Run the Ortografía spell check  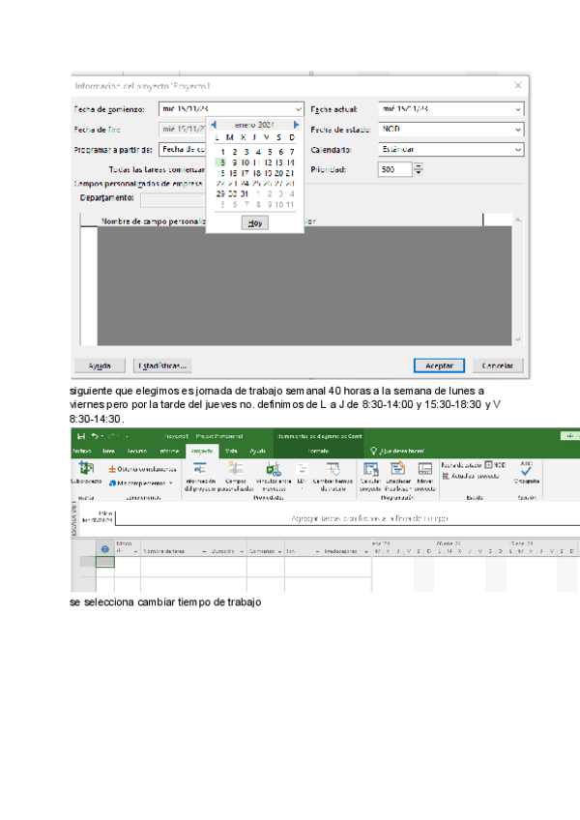point(527,469)
